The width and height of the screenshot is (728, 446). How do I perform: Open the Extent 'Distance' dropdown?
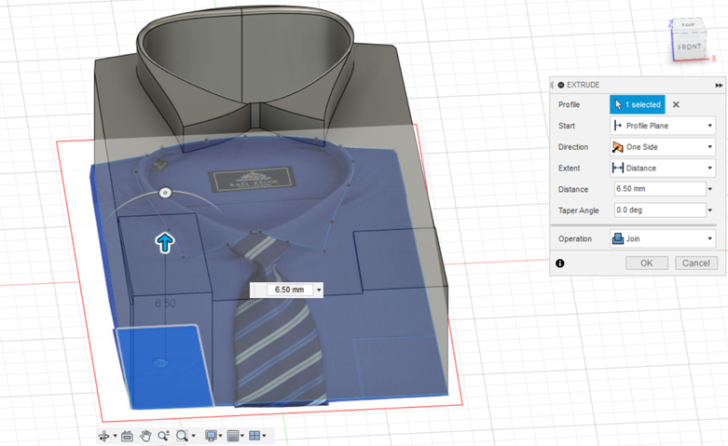[x=662, y=168]
